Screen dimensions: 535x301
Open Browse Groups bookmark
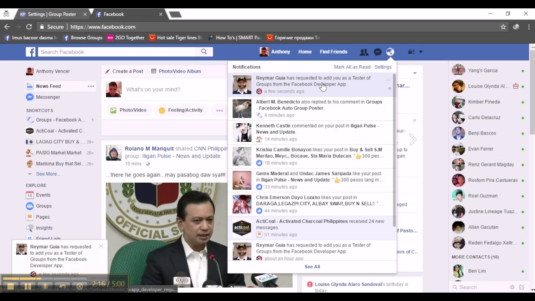(x=83, y=38)
